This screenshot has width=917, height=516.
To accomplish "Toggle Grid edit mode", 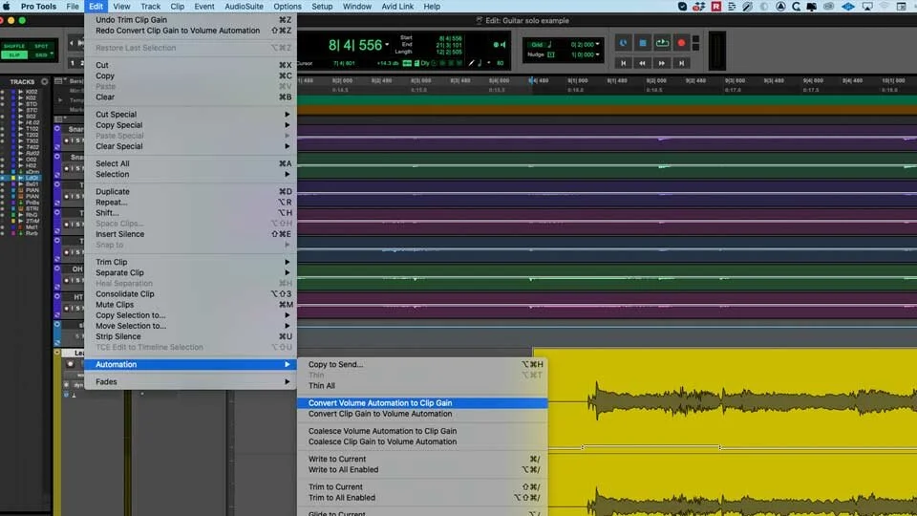I will pos(41,55).
